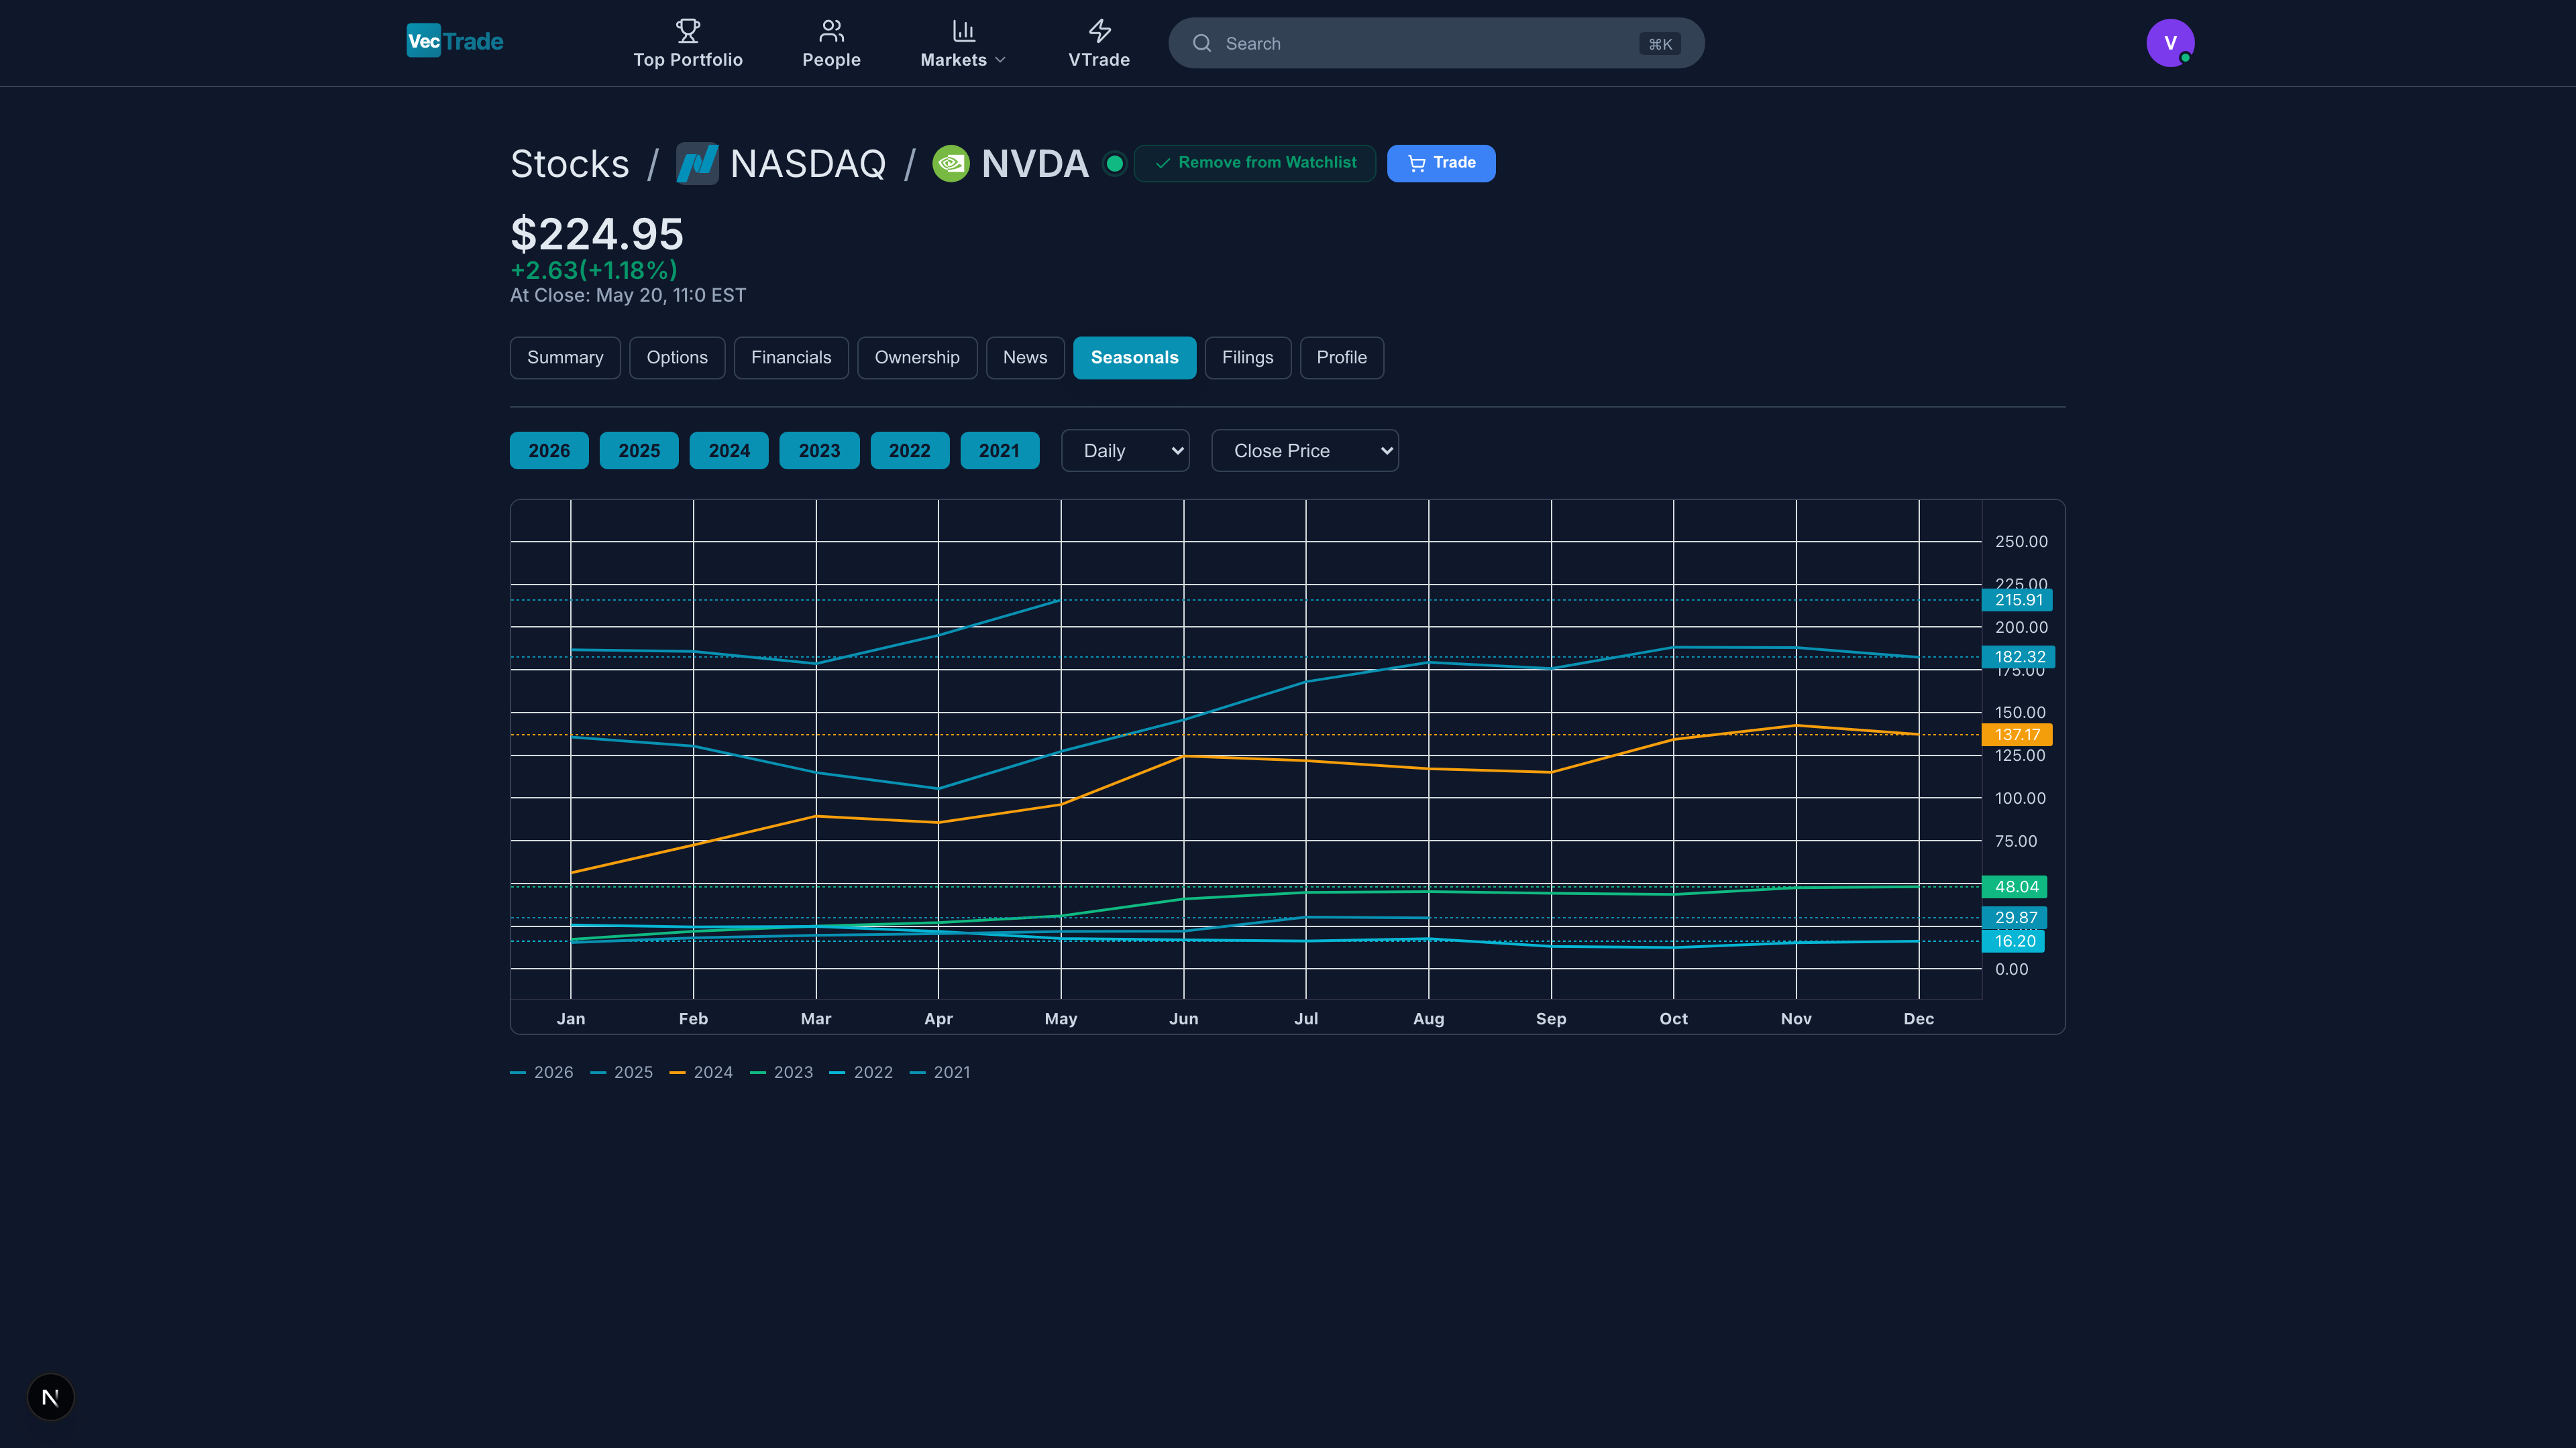Click the VTrade lightning bolt icon
This screenshot has height=1448, width=2576.
[x=1099, y=31]
